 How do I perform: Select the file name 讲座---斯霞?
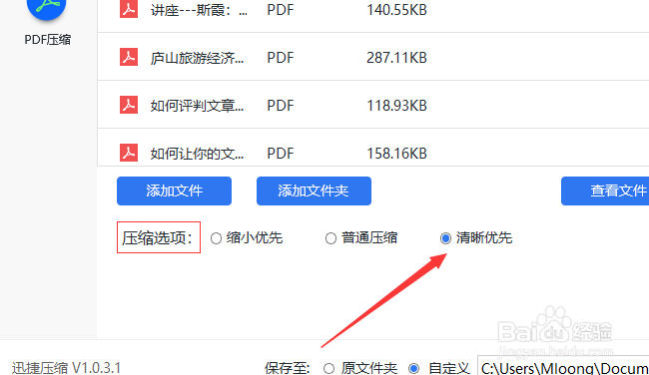[x=199, y=10]
